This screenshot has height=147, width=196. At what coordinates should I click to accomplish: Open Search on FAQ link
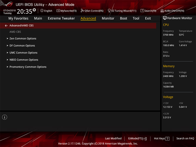185,139
